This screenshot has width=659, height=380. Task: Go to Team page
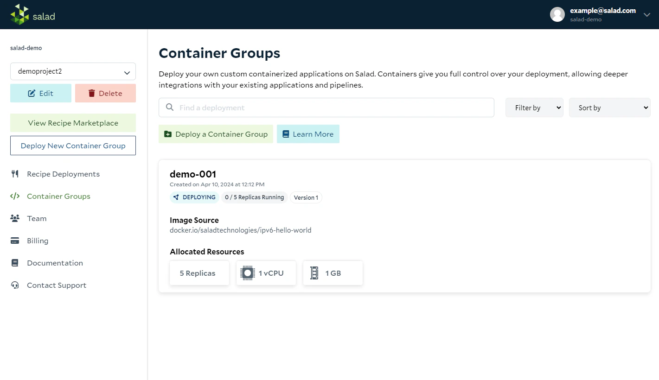37,219
